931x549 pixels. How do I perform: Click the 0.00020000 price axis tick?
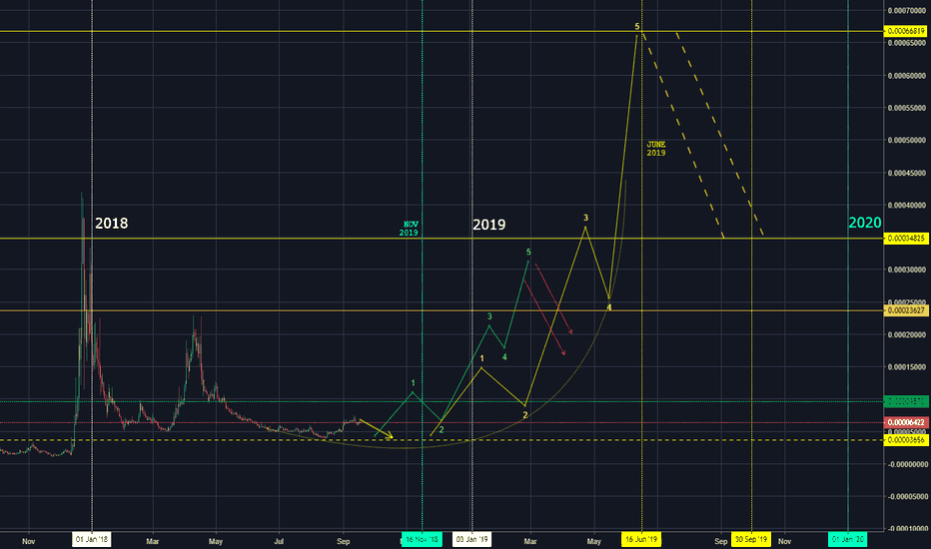907,334
